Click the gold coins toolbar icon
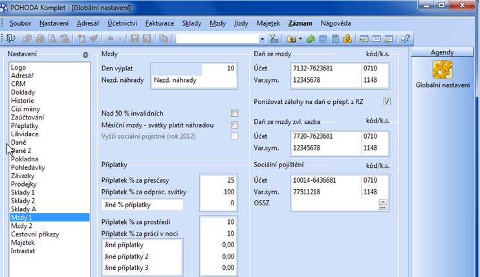This screenshot has height=277, width=480. click(x=347, y=39)
